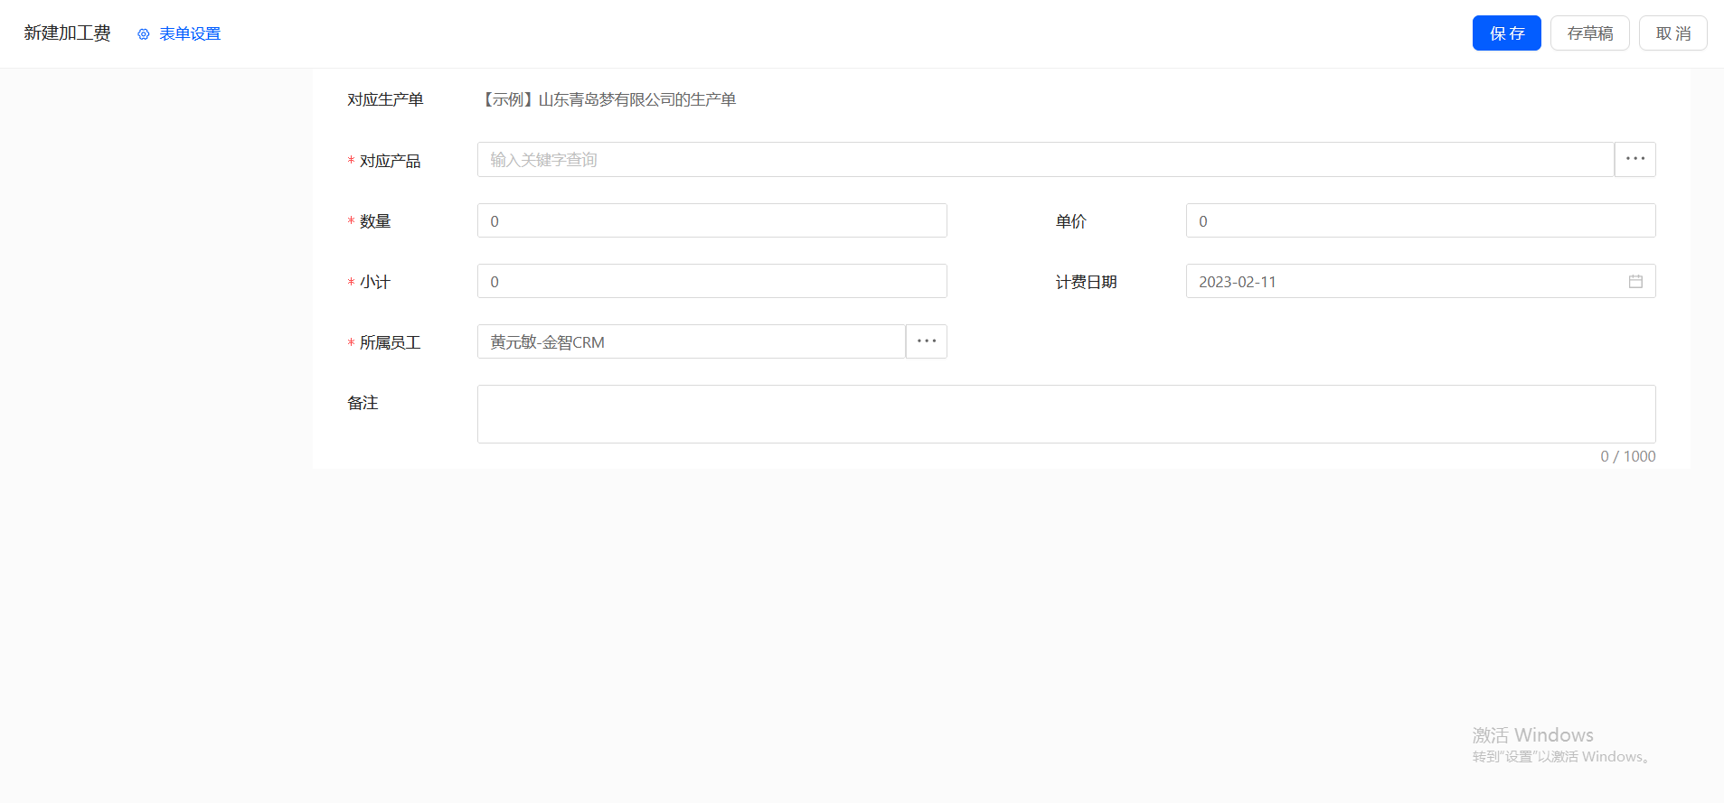1724x803 pixels.
Task: Save as draft with 存草稿
Action: (1589, 33)
